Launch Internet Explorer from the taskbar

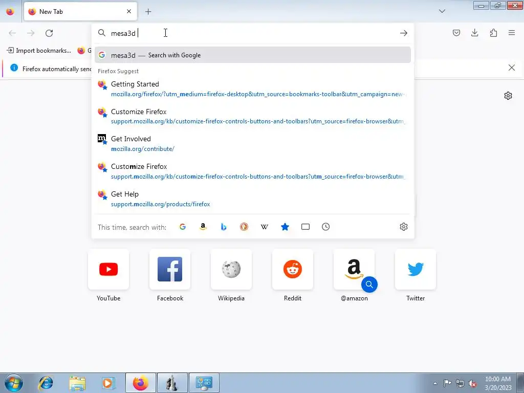pos(46,383)
